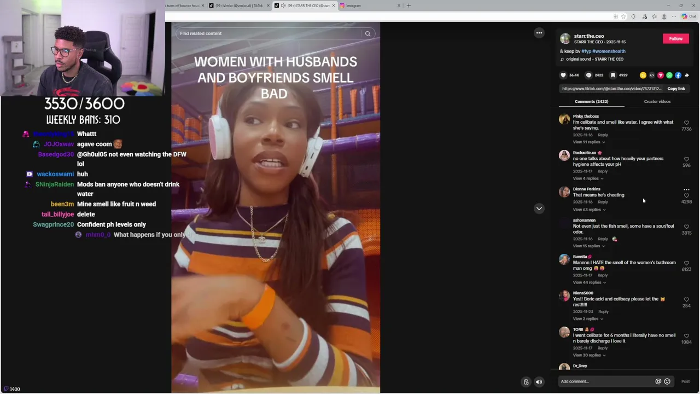This screenshot has width=700, height=394.
Task: Send to friends via red paper-plane icon
Action: click(661, 76)
